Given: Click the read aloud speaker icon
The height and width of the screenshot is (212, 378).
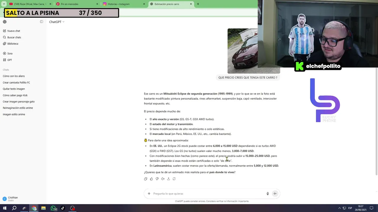Looking at the screenshot, I should tap(163, 179).
